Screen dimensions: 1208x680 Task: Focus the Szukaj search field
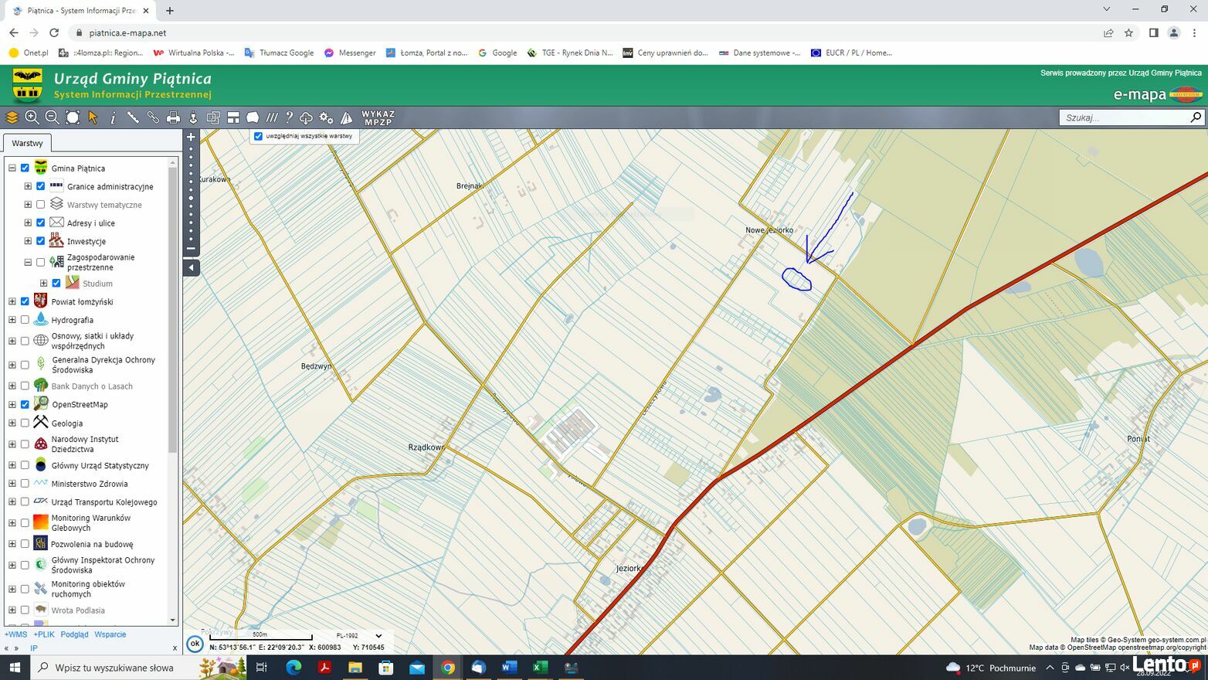click(1124, 117)
